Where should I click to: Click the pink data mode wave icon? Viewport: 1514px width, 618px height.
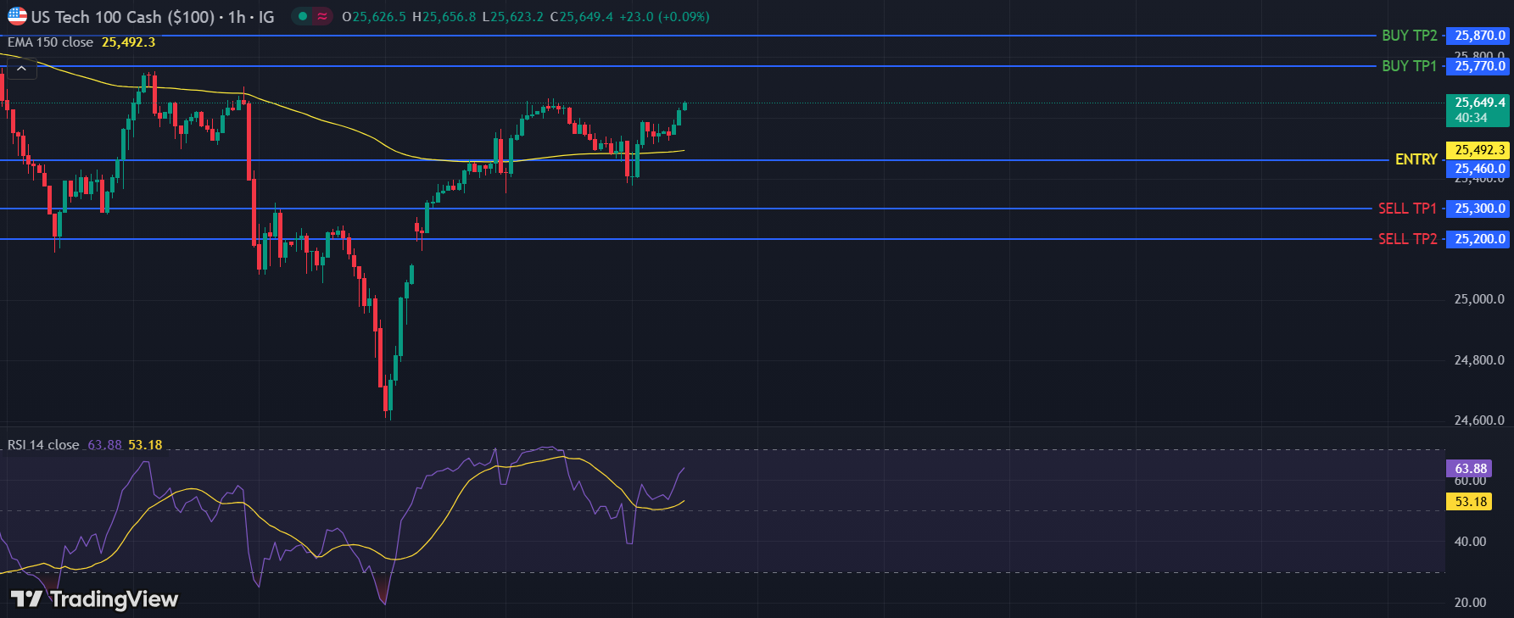tap(322, 16)
